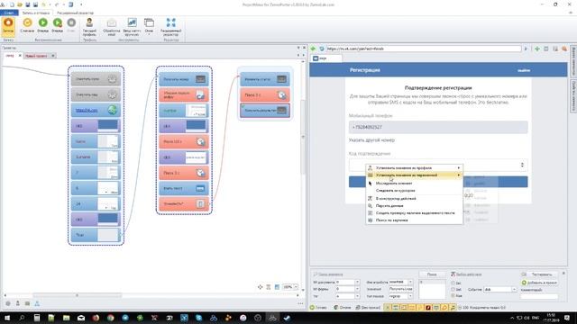The height and width of the screenshot is (324, 577).
Task: Open the canvas zoom 100% dropdown
Action: click(296, 287)
